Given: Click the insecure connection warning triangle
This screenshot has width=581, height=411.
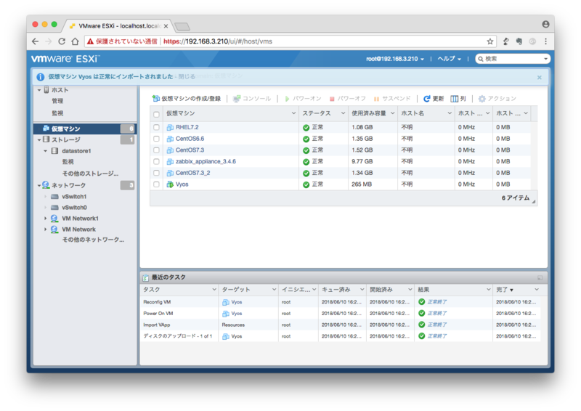Looking at the screenshot, I should pyautogui.click(x=90, y=41).
